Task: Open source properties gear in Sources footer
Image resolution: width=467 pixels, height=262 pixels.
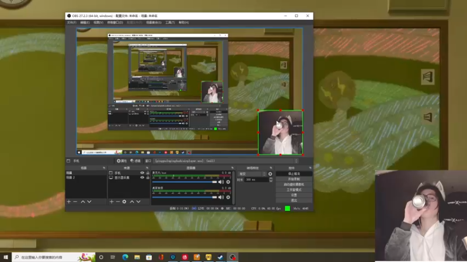Action: click(x=124, y=201)
